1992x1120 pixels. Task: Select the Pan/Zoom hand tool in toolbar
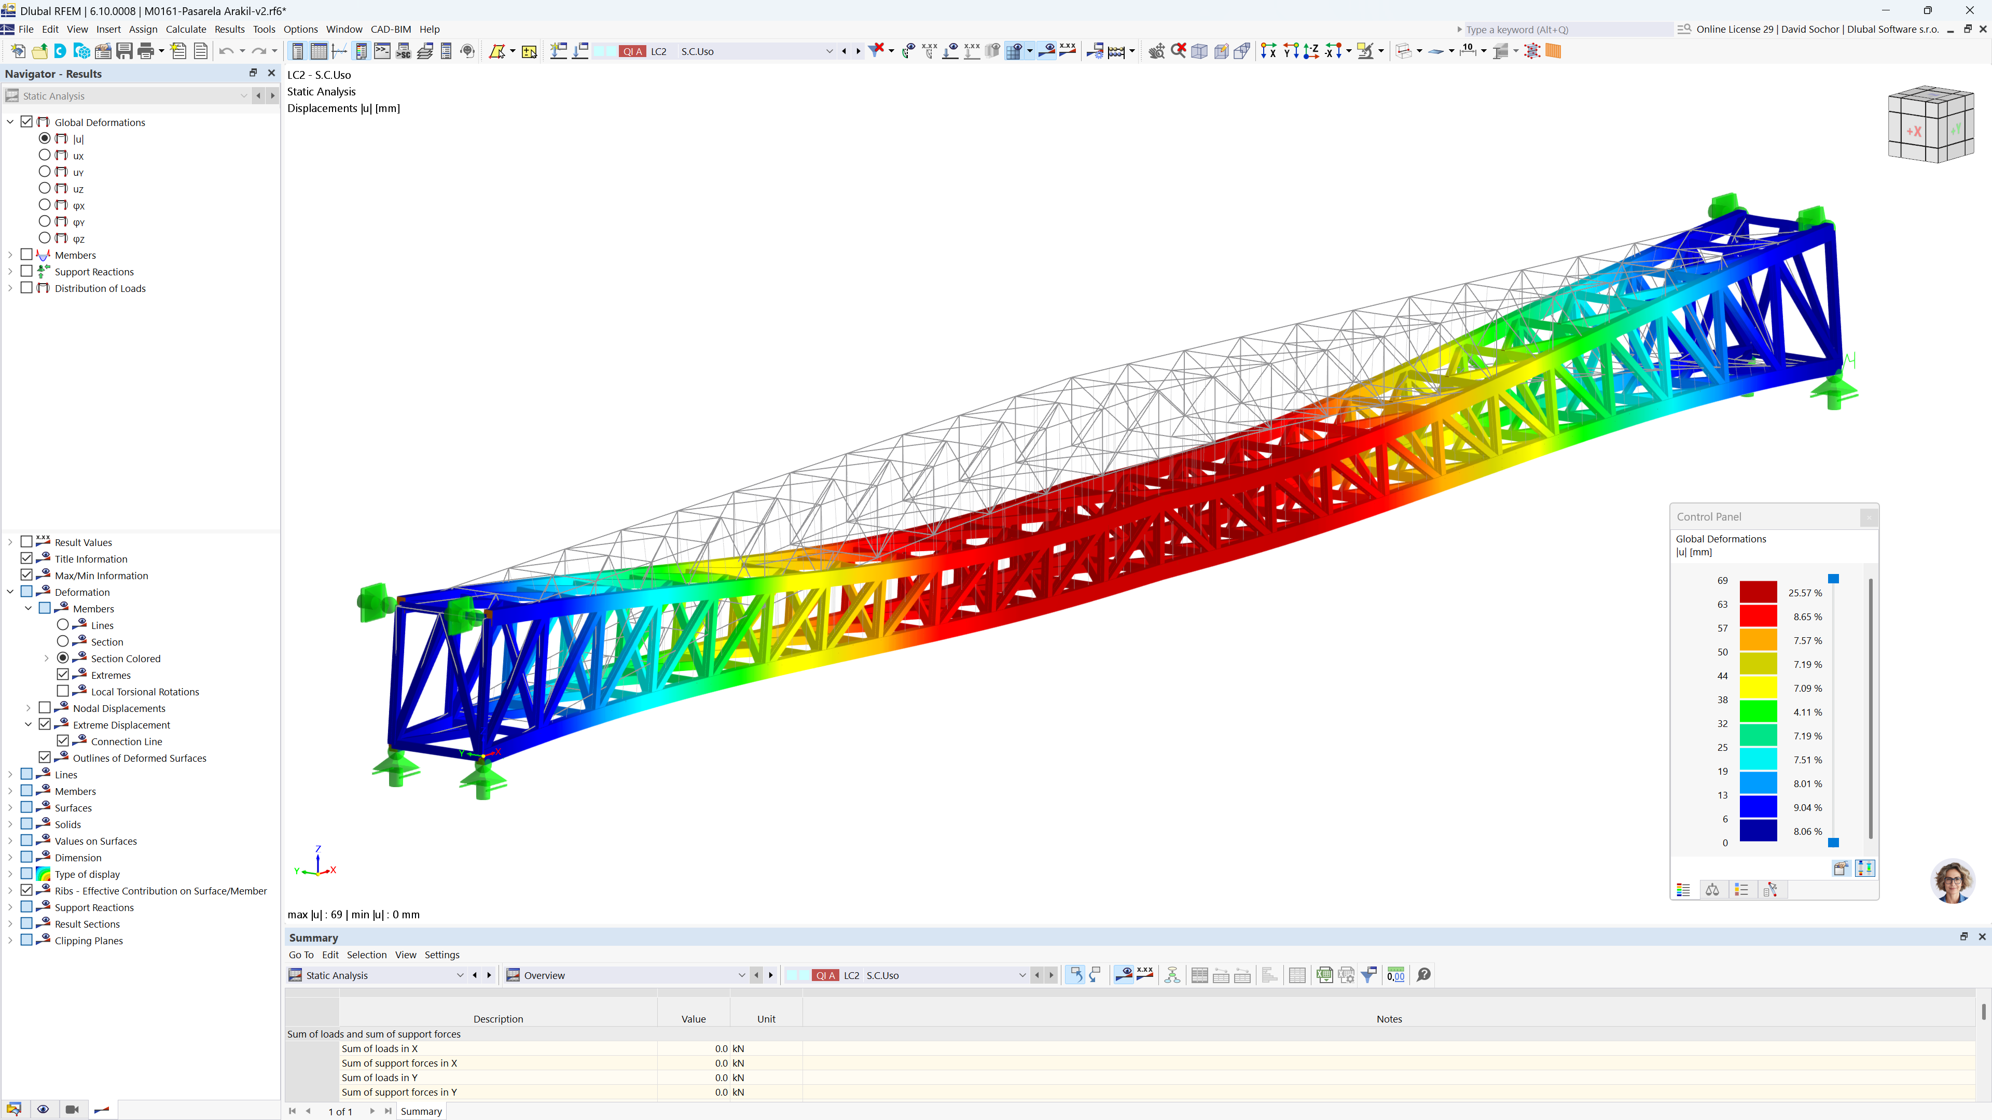1157,51
